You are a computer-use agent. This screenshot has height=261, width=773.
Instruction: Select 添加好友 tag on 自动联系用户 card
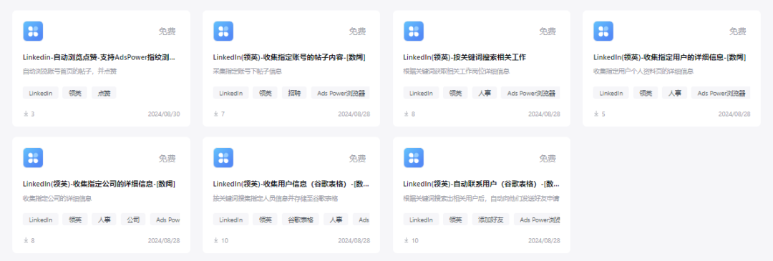pyautogui.click(x=491, y=219)
